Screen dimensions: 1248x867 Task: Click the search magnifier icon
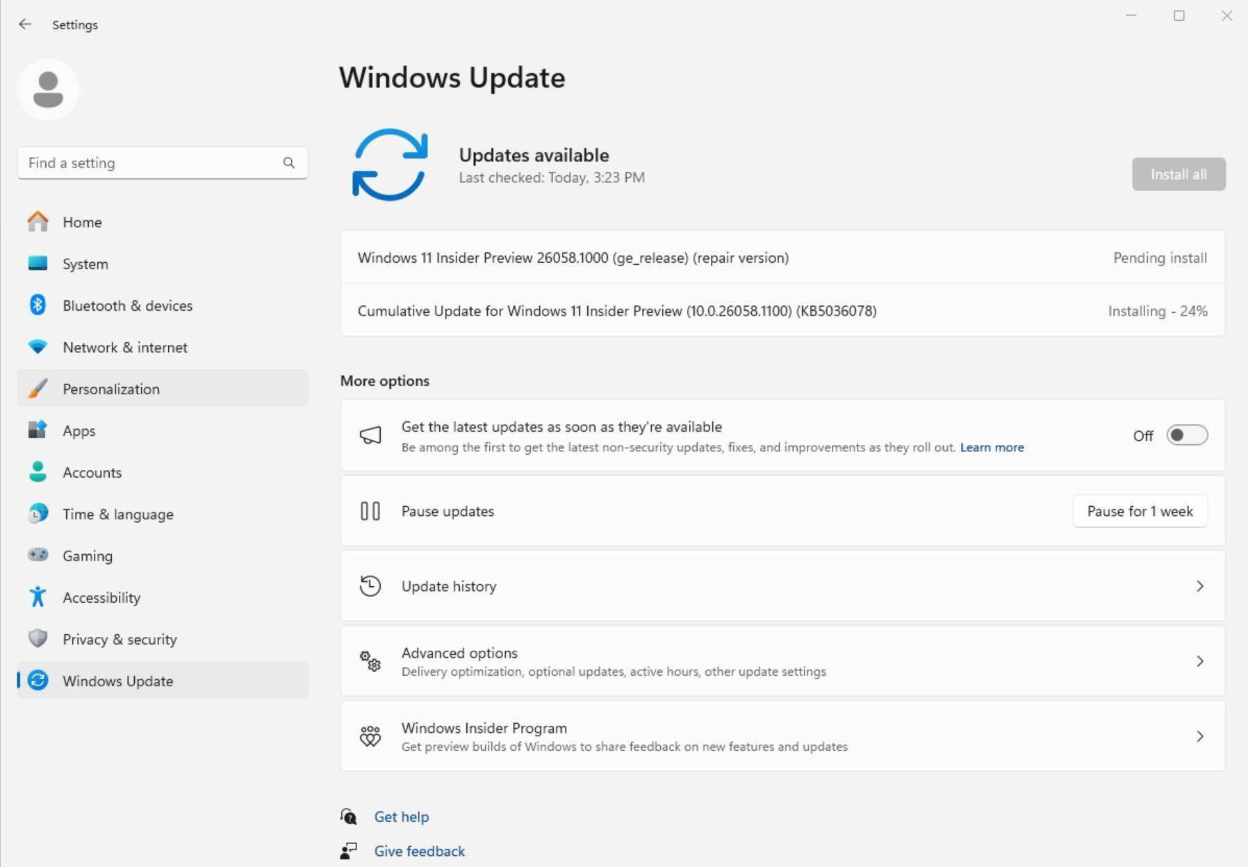289,163
